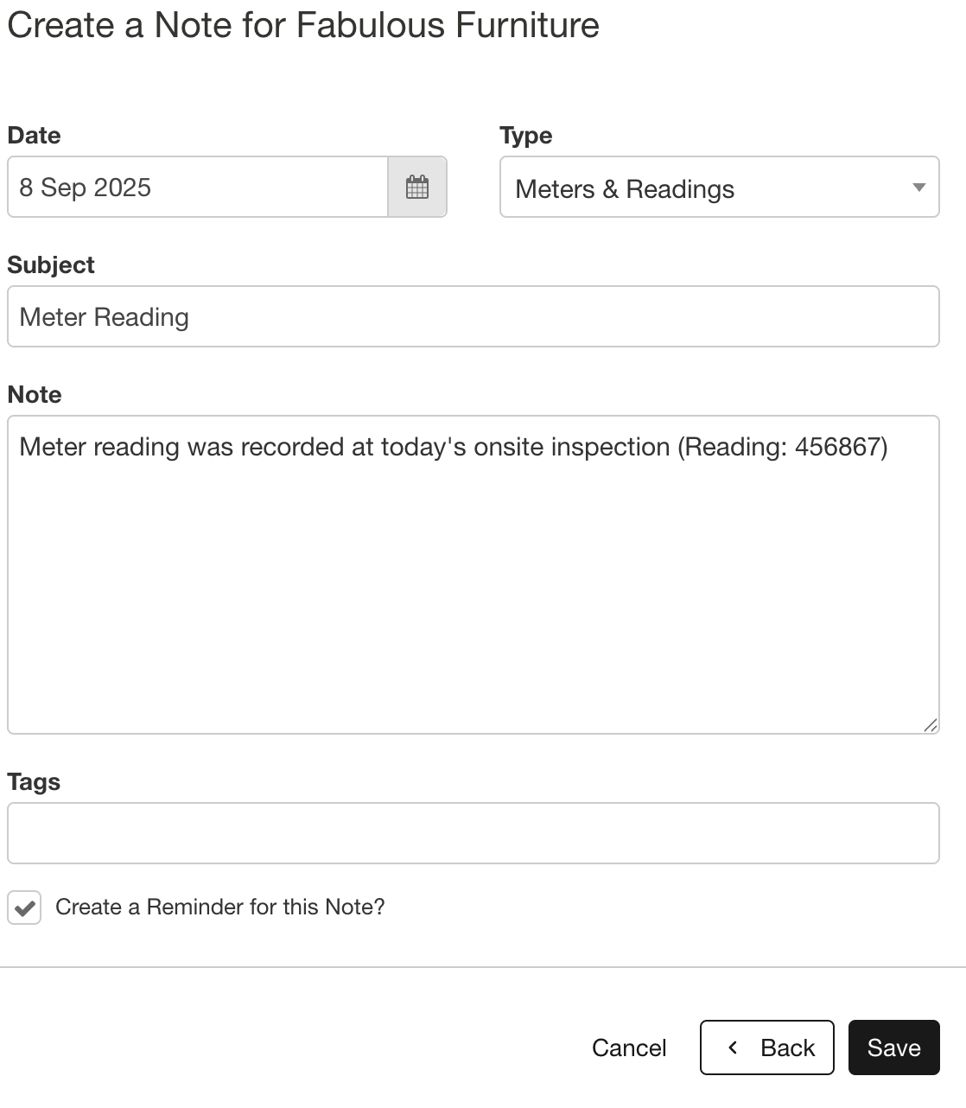
Task: Click the left chevron icon in Back
Action: point(733,1048)
